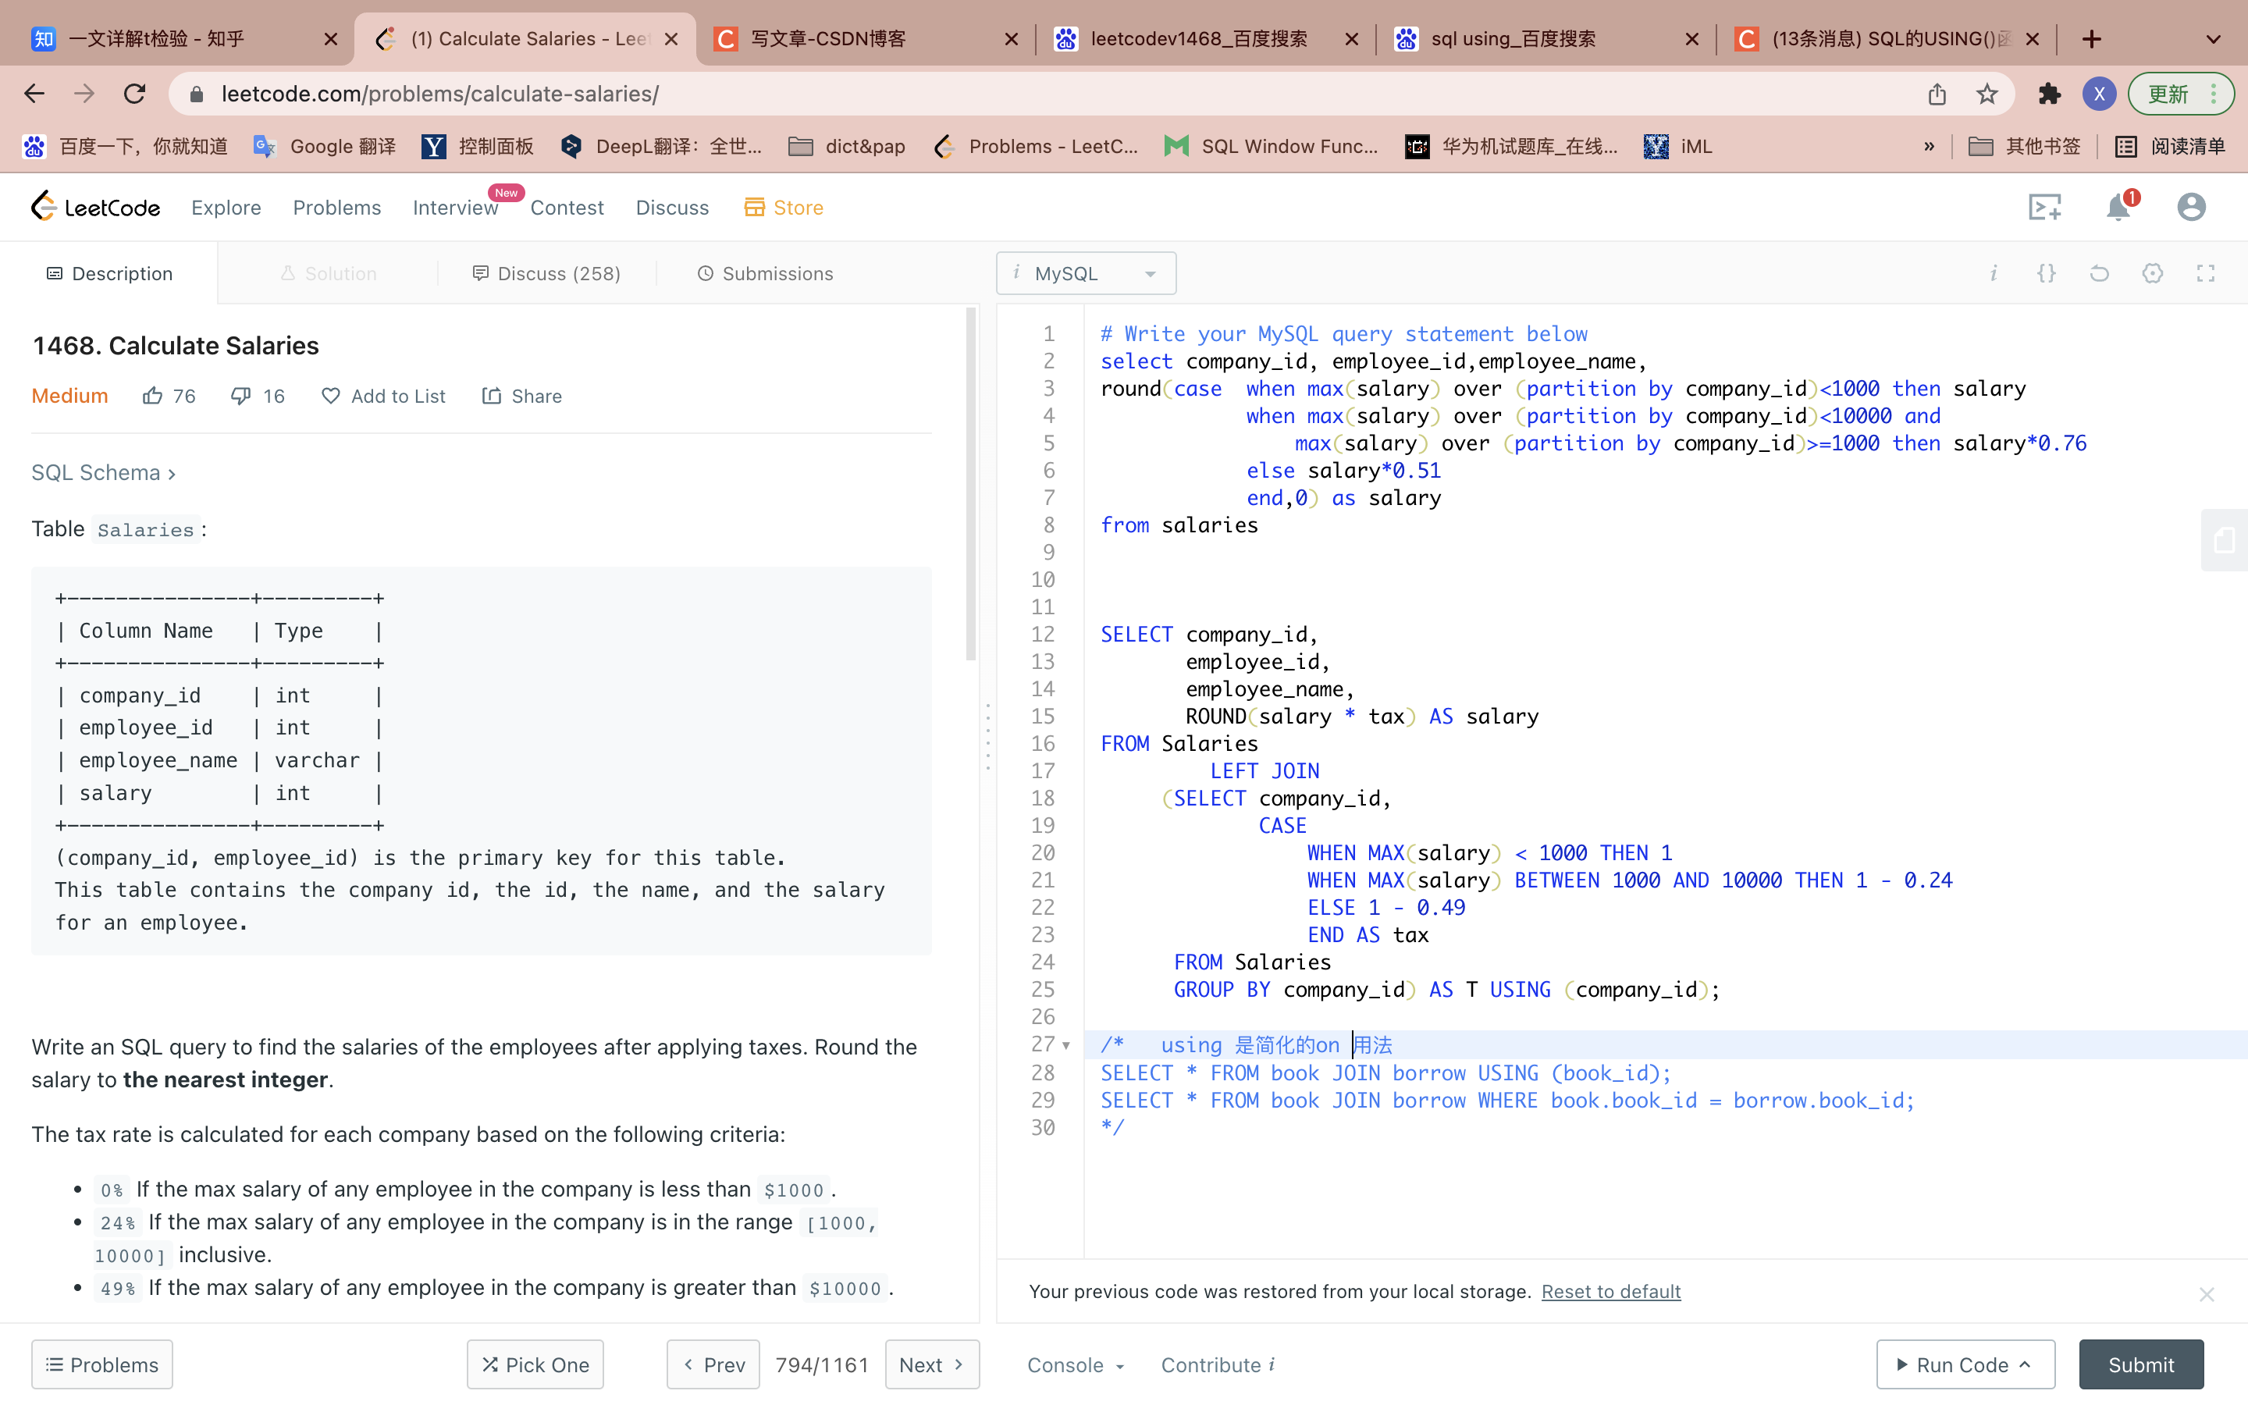The image size is (2248, 1405).
Task: Reset code with the revert arrow icon
Action: click(x=2100, y=273)
